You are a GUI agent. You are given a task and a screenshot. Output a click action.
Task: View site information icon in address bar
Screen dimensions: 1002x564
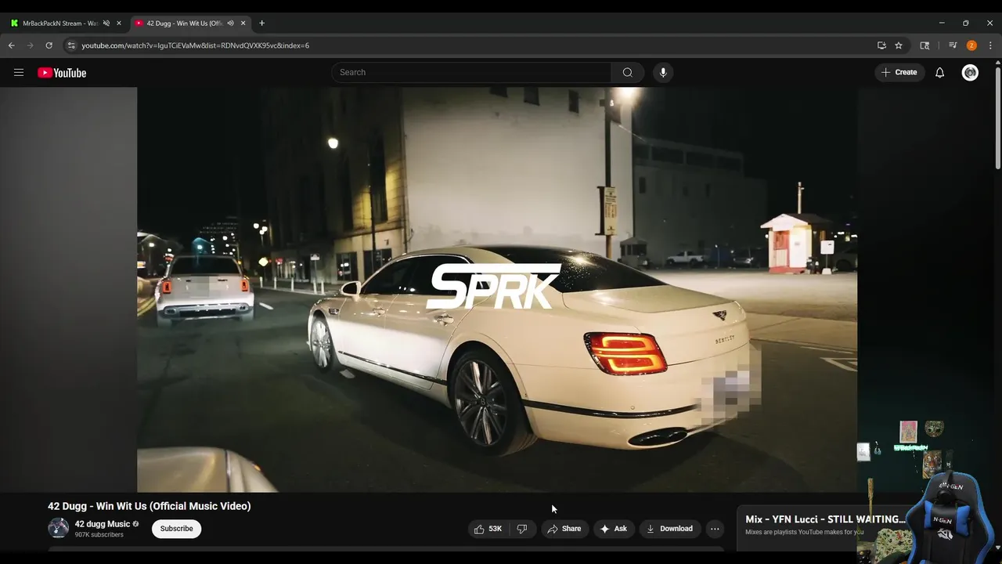(x=71, y=45)
